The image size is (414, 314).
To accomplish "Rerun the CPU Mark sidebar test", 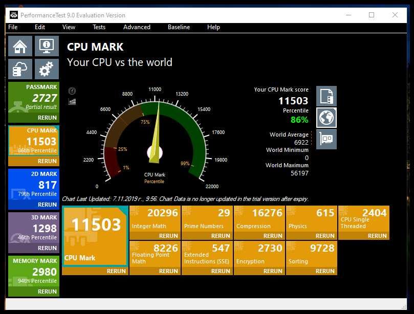I will click(x=34, y=161).
